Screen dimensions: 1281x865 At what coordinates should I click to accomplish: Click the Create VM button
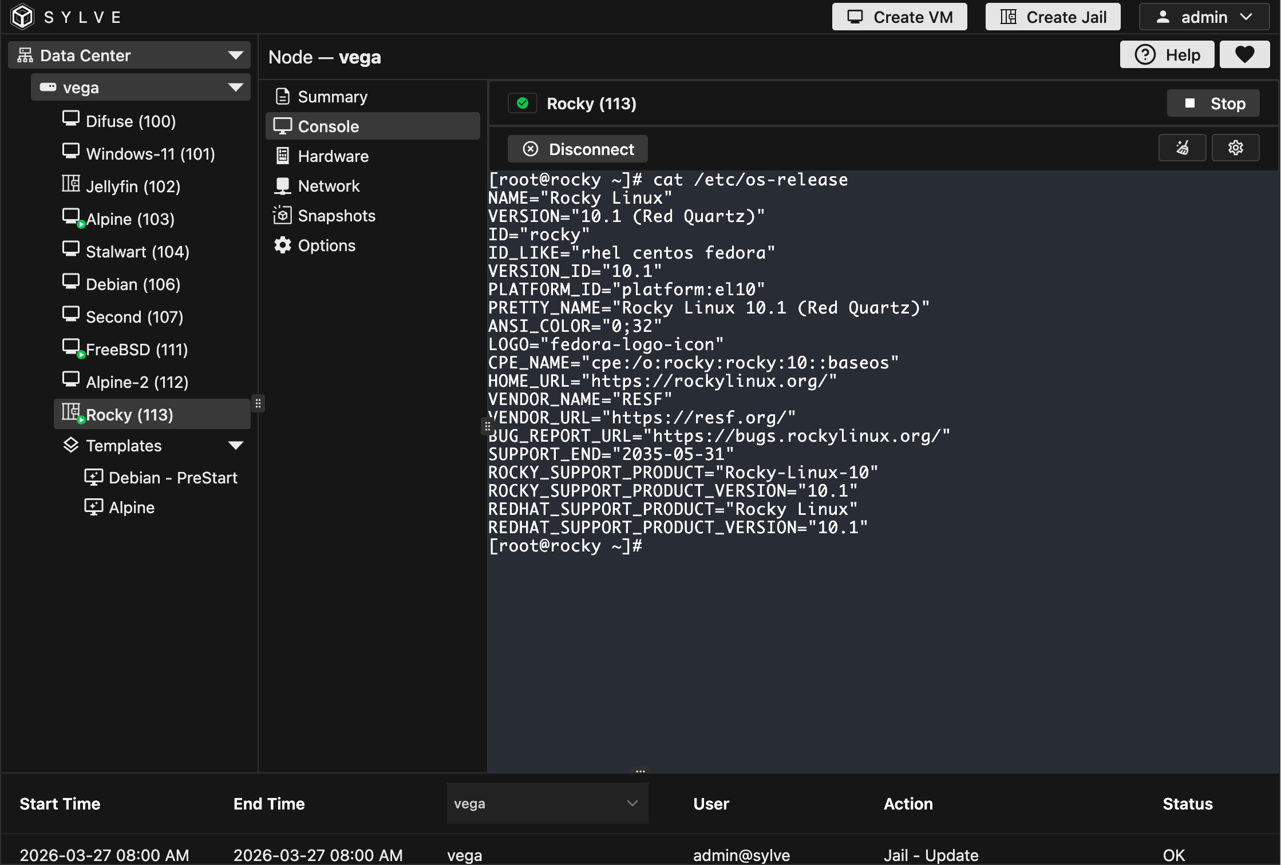pos(900,17)
